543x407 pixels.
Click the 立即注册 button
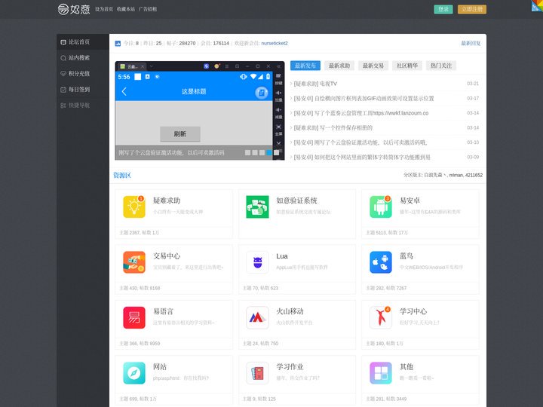coord(472,9)
